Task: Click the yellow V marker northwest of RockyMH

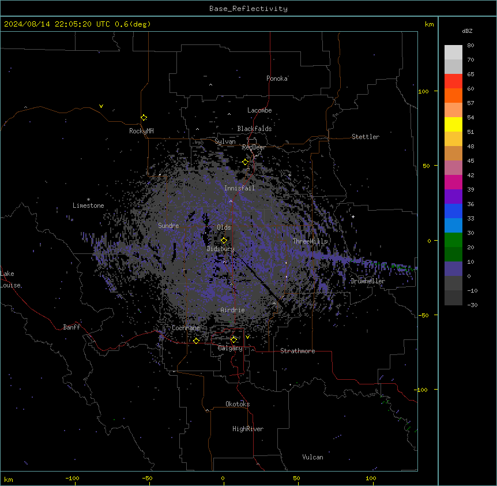Action: tap(101, 106)
